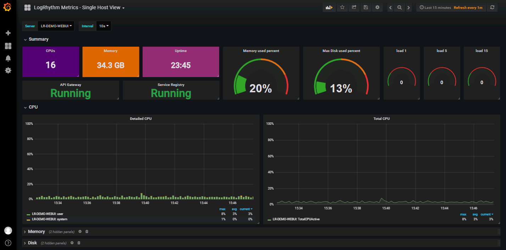Star this dashboard as favorite
The image size is (506, 250).
[x=342, y=7]
